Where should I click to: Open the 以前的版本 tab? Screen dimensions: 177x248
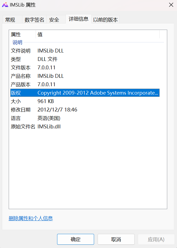tap(105, 20)
